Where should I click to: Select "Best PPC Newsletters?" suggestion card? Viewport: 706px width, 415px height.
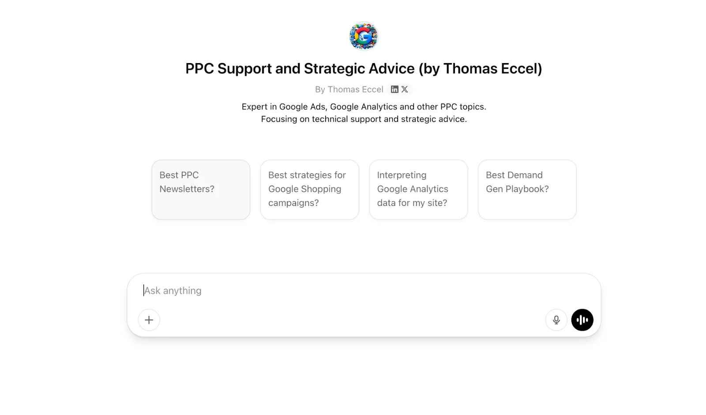[201, 190]
